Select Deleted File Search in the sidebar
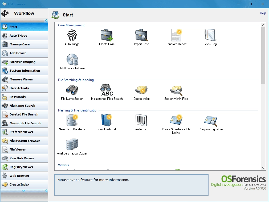This screenshot has width=269, height=202. tap(24, 114)
